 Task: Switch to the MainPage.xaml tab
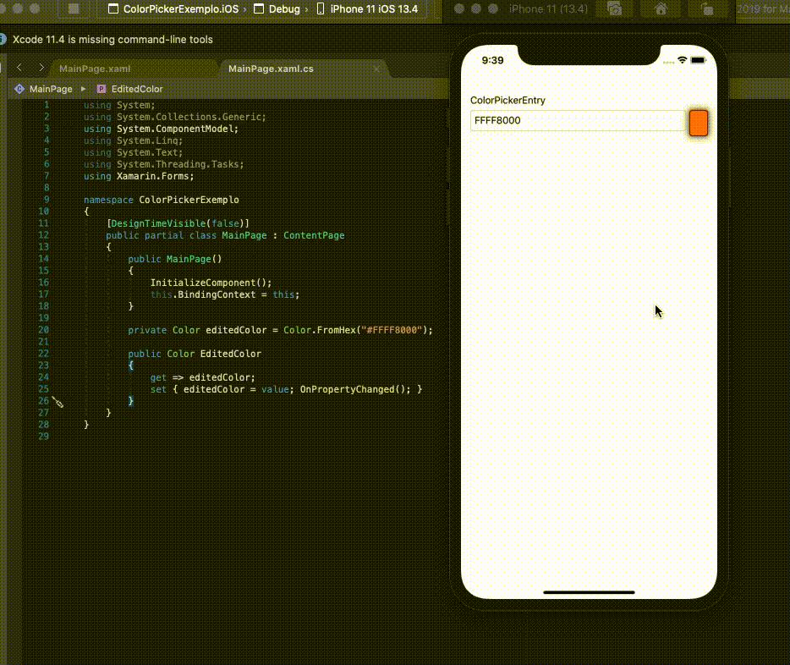coord(95,69)
